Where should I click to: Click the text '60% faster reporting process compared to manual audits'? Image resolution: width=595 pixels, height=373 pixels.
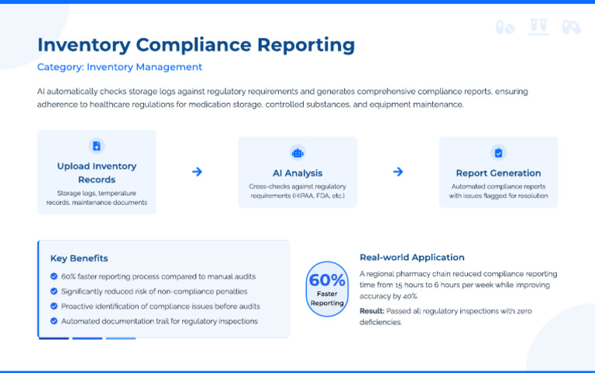click(x=158, y=276)
